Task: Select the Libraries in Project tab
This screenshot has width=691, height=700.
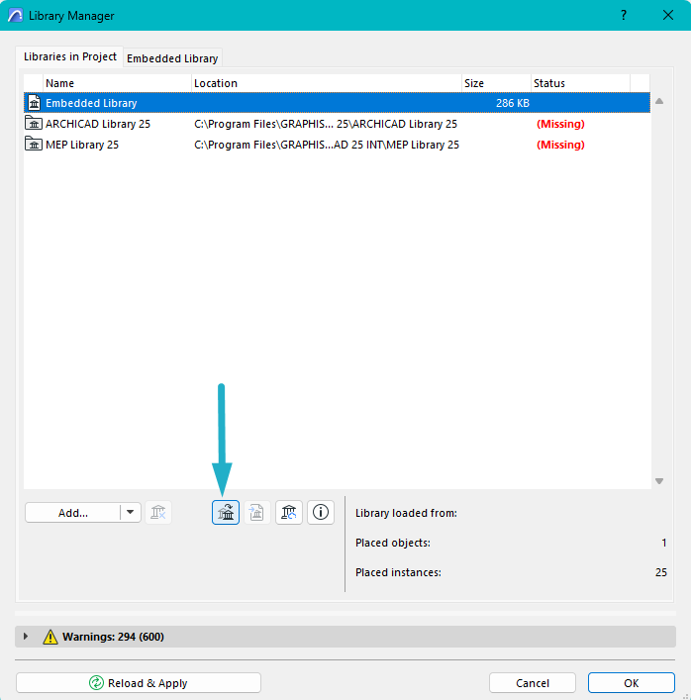Action: coord(70,57)
